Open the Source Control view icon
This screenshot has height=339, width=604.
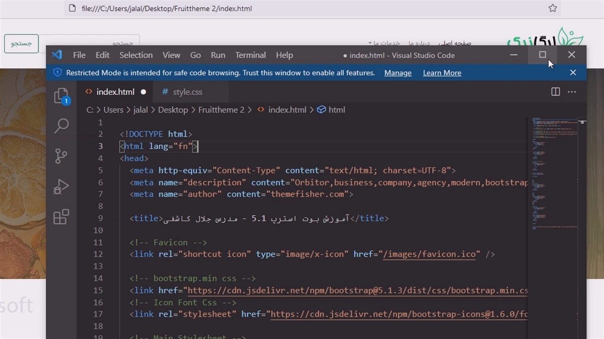coord(61,156)
